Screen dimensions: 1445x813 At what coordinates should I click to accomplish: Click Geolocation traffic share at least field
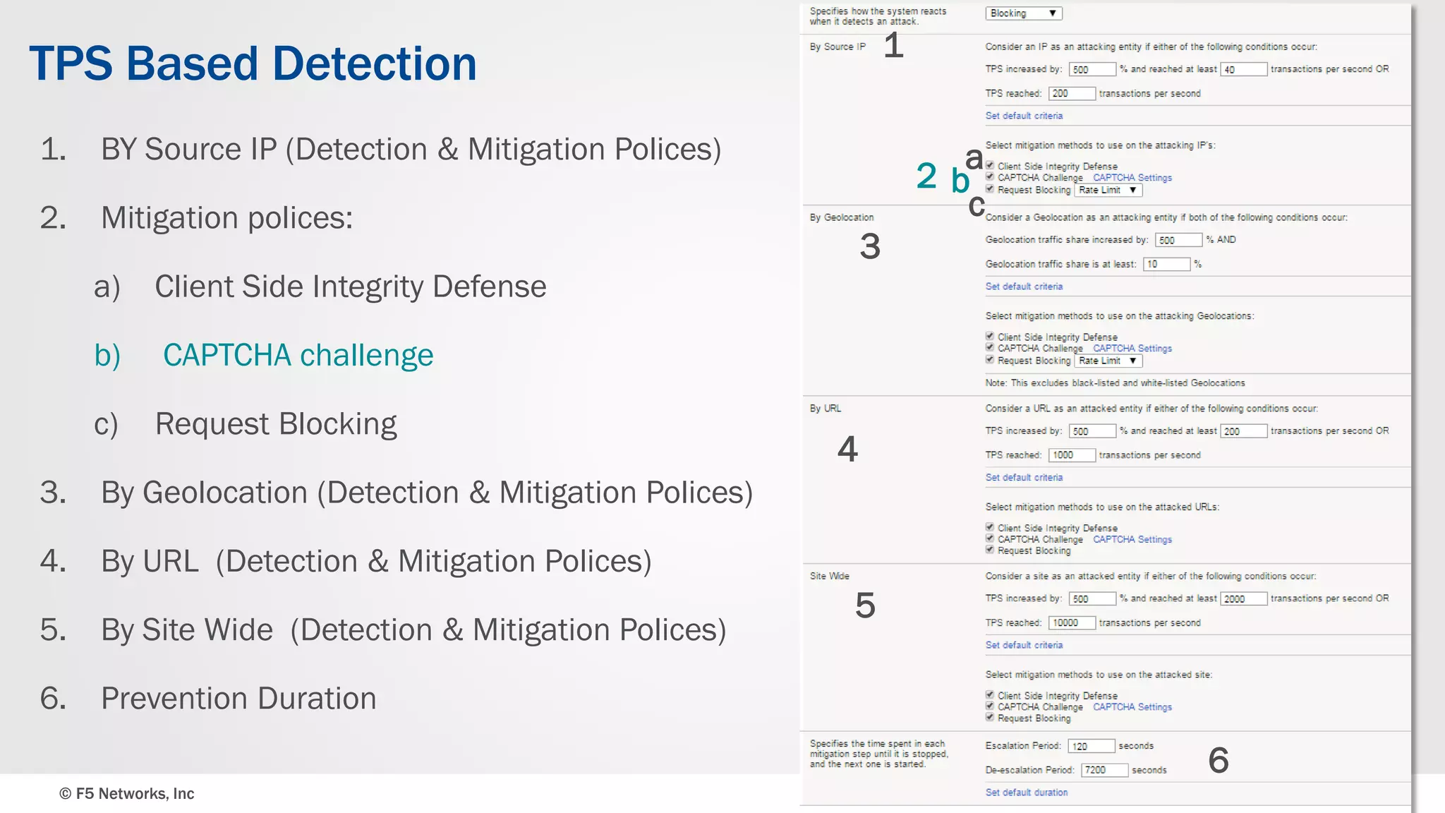point(1167,264)
